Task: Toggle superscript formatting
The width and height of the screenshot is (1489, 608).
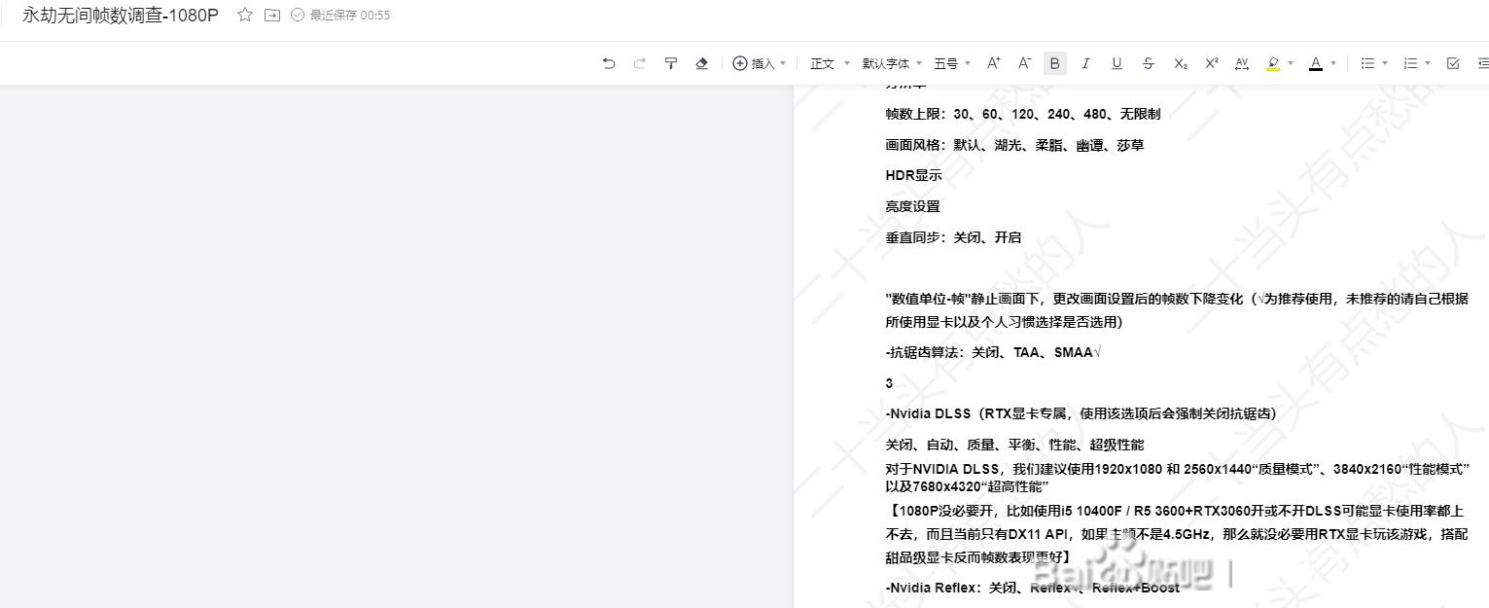Action: tap(1211, 63)
